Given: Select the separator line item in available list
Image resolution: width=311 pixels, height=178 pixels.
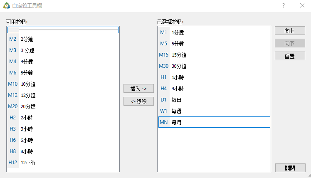Looking at the screenshot, I should 63,30.
